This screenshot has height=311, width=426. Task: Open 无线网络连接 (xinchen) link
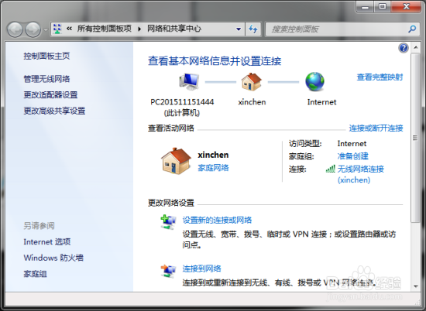click(x=360, y=174)
